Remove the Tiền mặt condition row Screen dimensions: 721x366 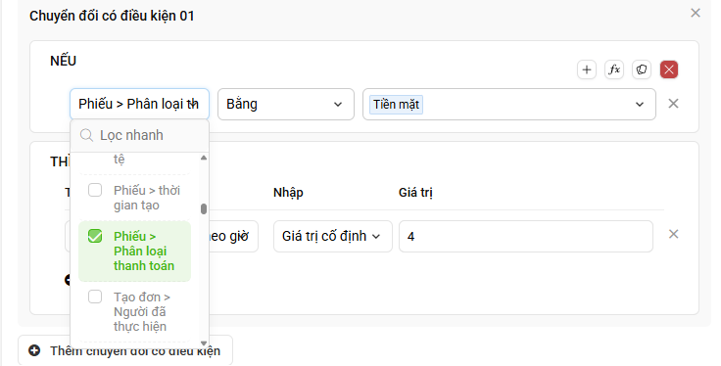pos(673,104)
